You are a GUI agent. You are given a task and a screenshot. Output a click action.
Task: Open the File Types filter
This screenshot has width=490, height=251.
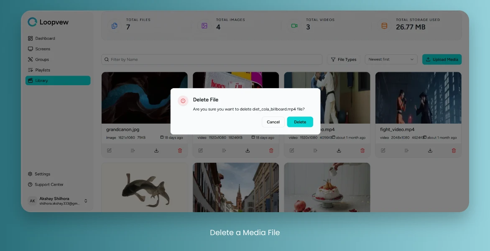point(343,60)
